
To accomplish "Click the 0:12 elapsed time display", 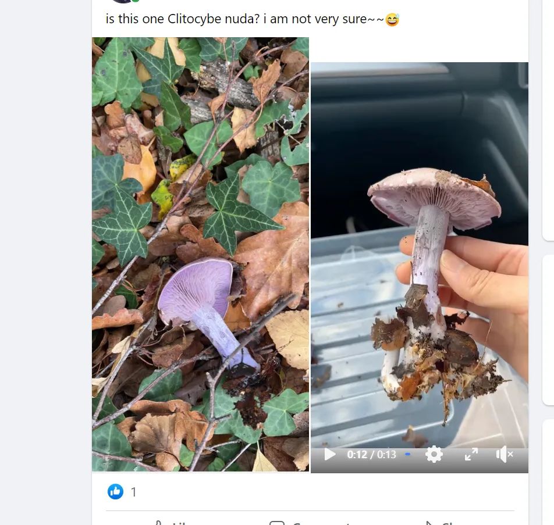I will [356, 455].
